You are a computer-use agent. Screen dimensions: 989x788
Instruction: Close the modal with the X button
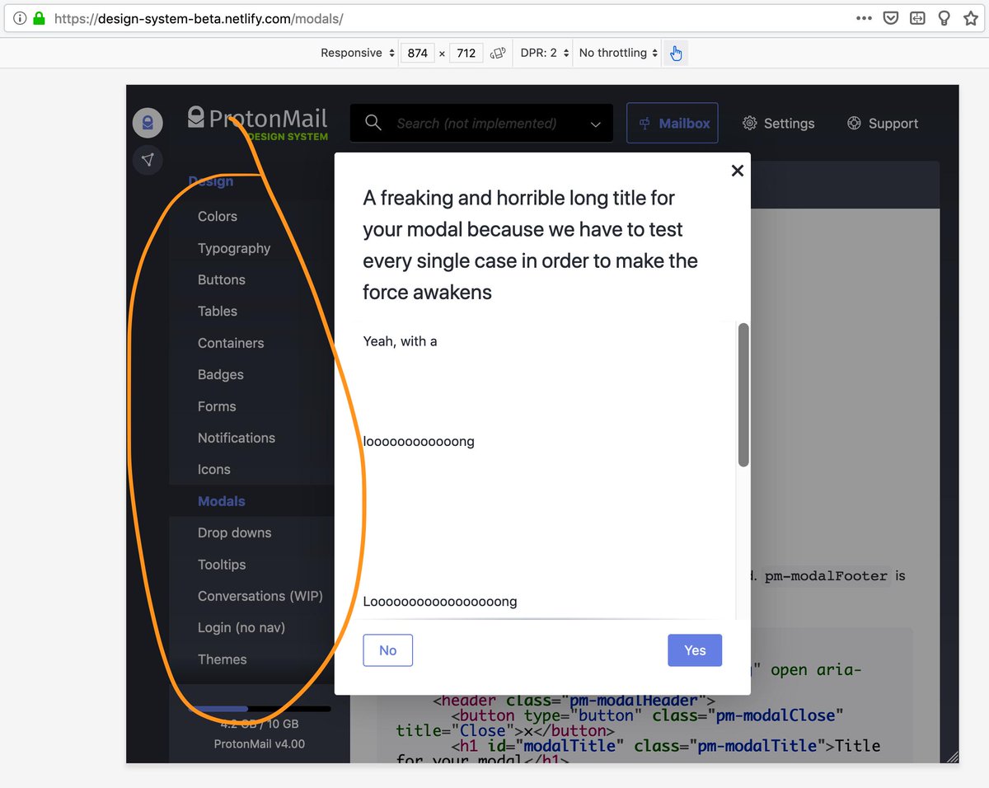coord(737,171)
